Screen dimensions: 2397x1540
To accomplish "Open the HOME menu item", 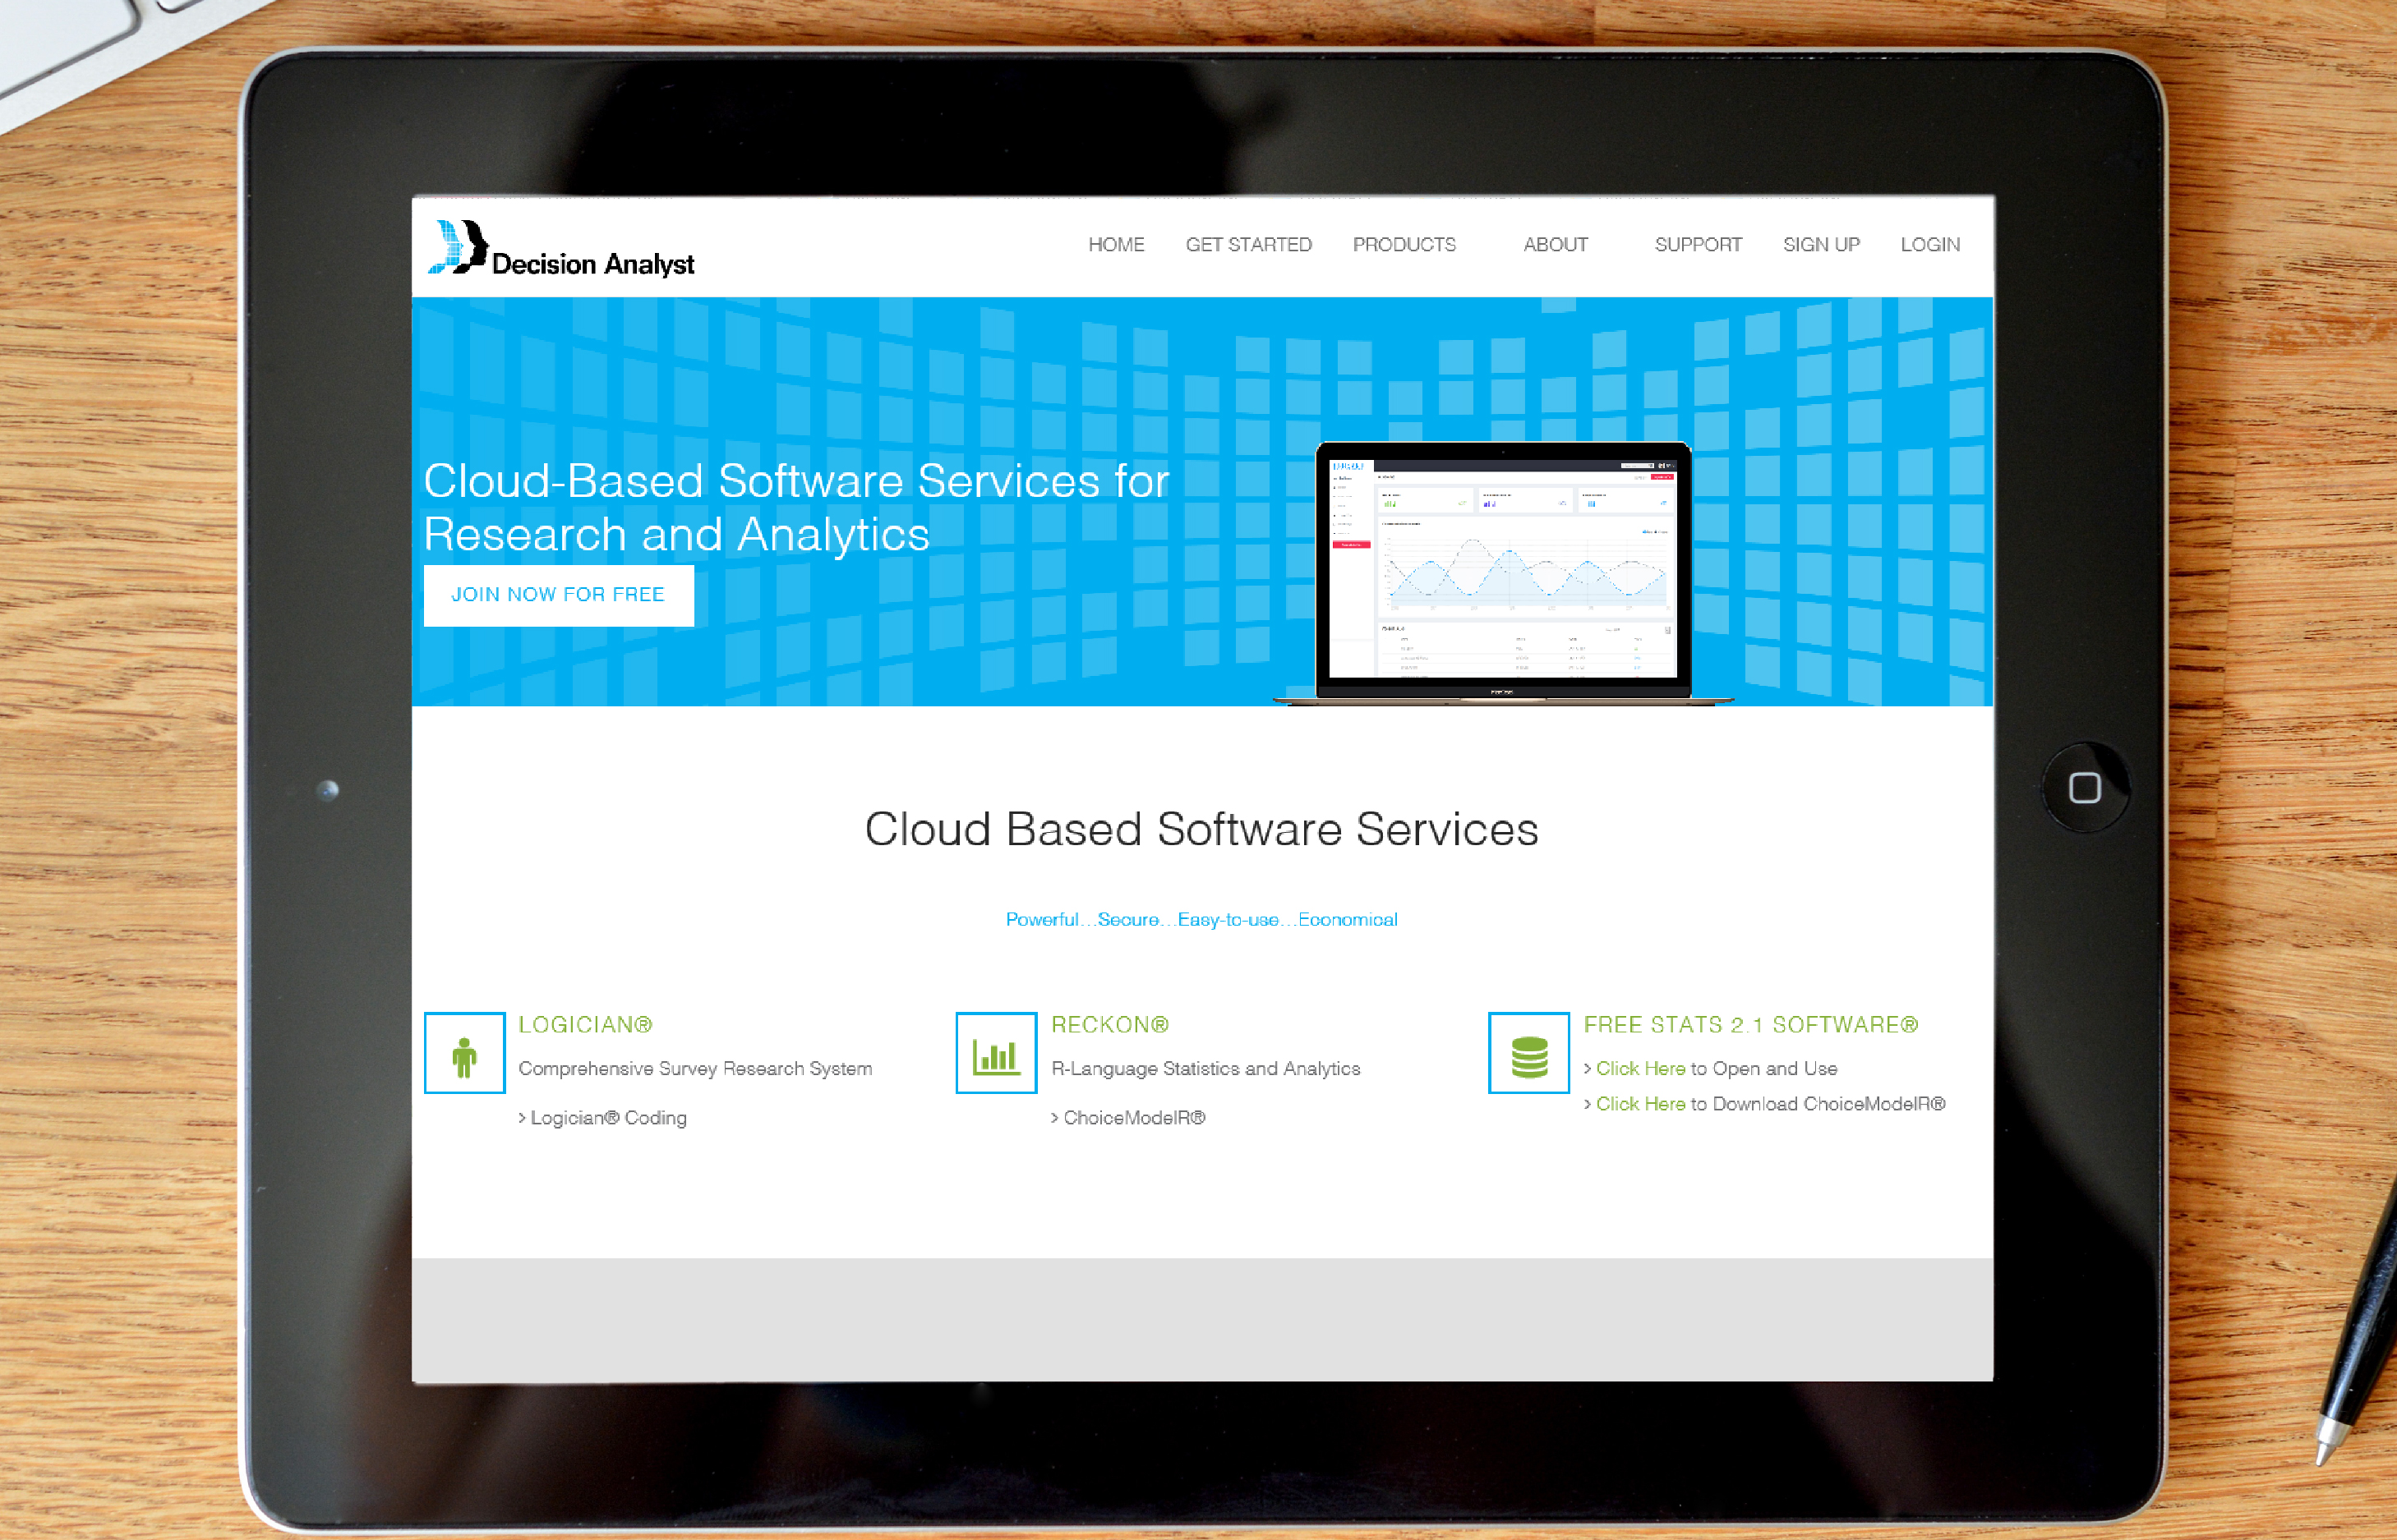I will (x=1115, y=245).
